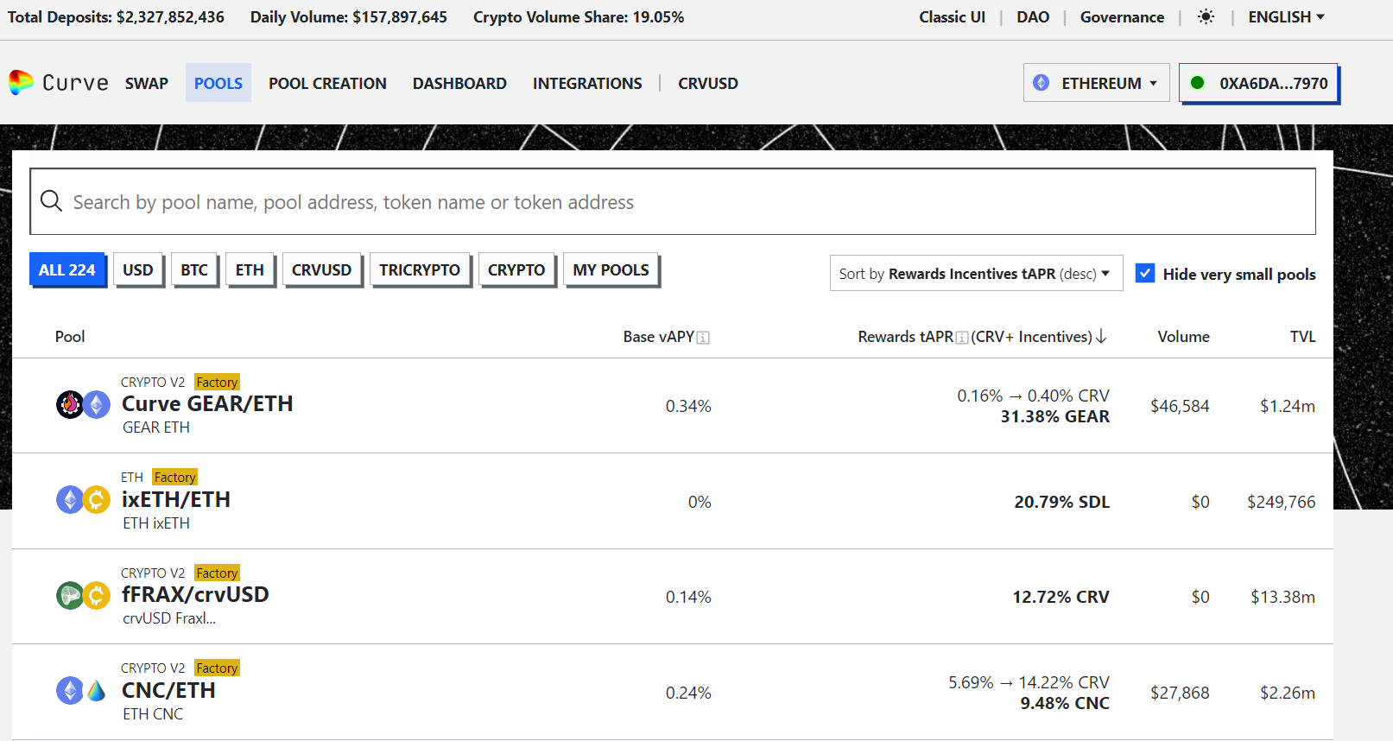The image size is (1393, 741).
Task: Open the Dashboard page
Action: (459, 83)
